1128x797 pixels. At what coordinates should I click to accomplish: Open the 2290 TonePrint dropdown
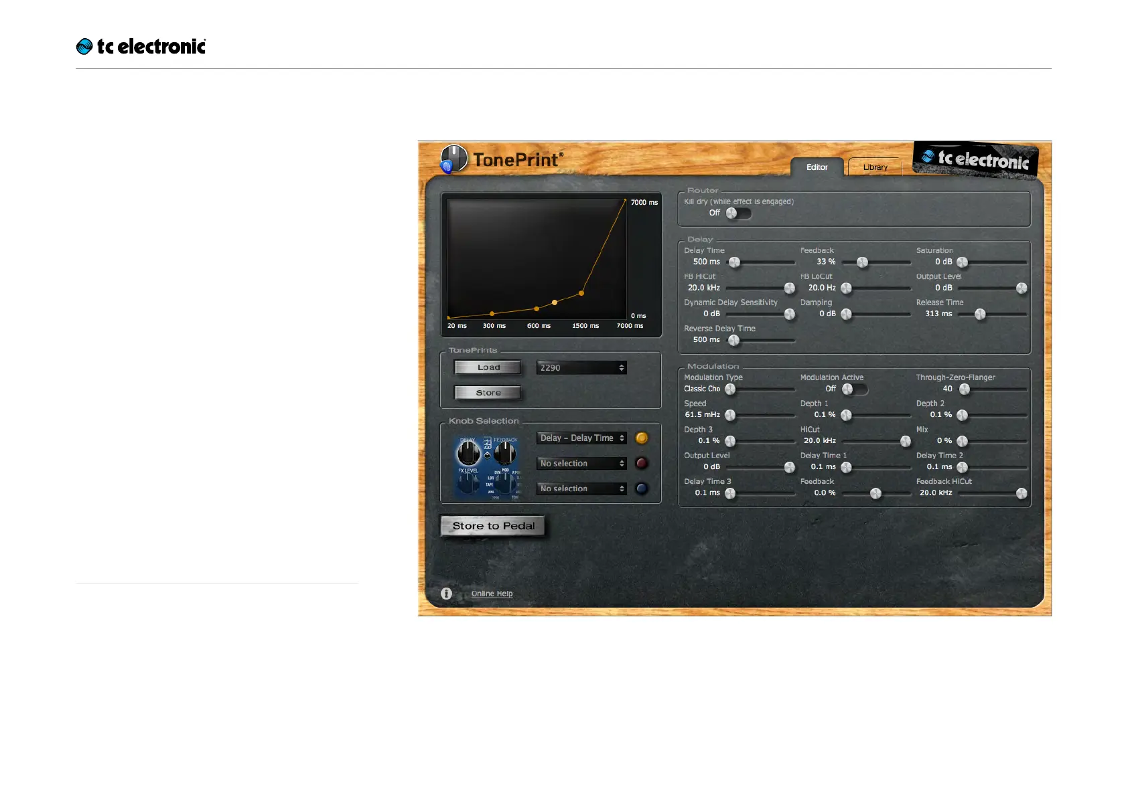581,367
